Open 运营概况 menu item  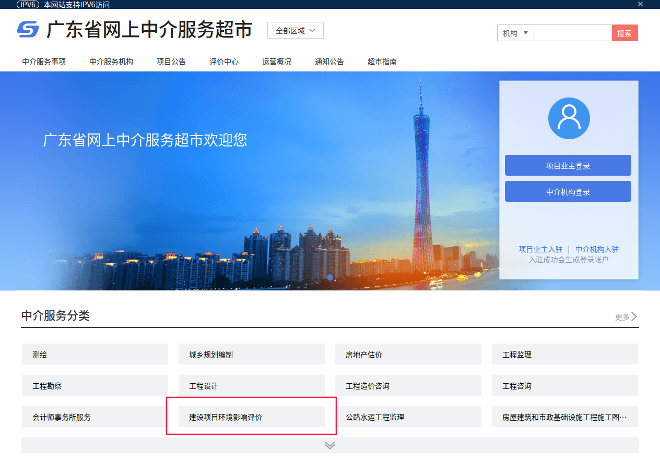(277, 62)
